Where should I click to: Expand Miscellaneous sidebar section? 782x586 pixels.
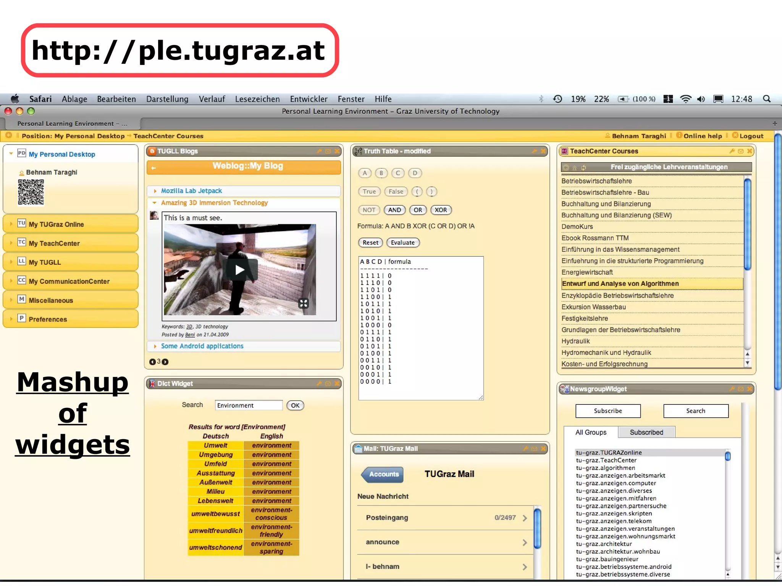pyautogui.click(x=11, y=300)
